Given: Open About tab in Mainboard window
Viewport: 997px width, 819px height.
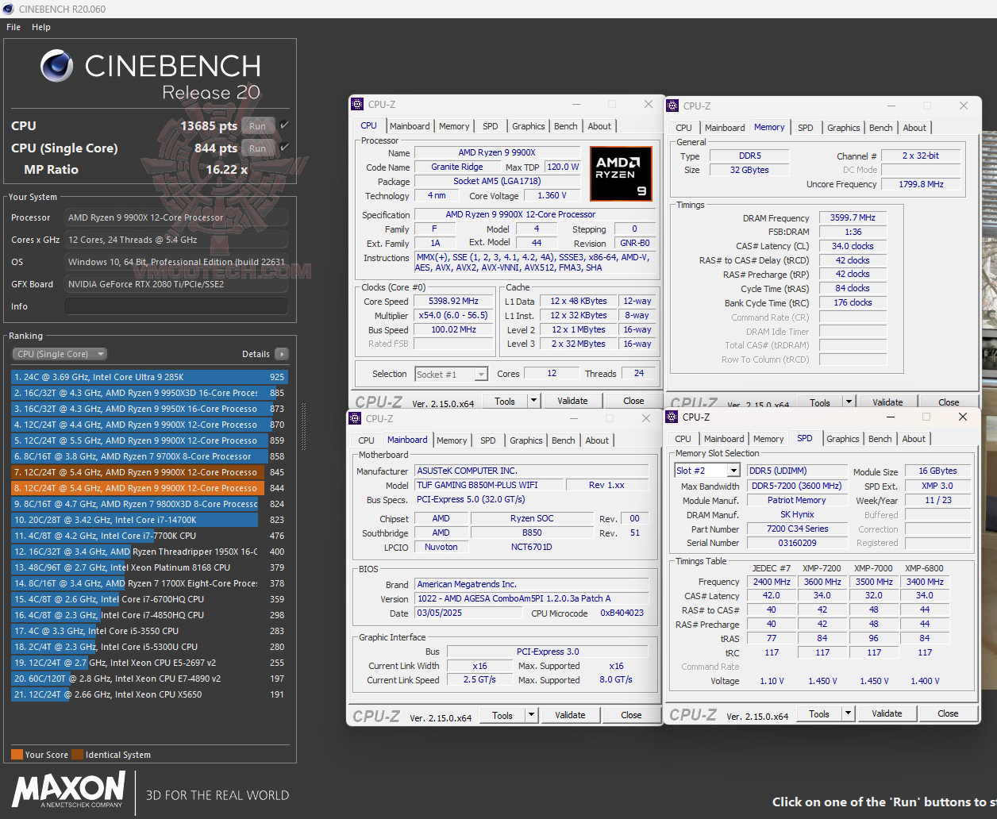Looking at the screenshot, I should tap(597, 440).
